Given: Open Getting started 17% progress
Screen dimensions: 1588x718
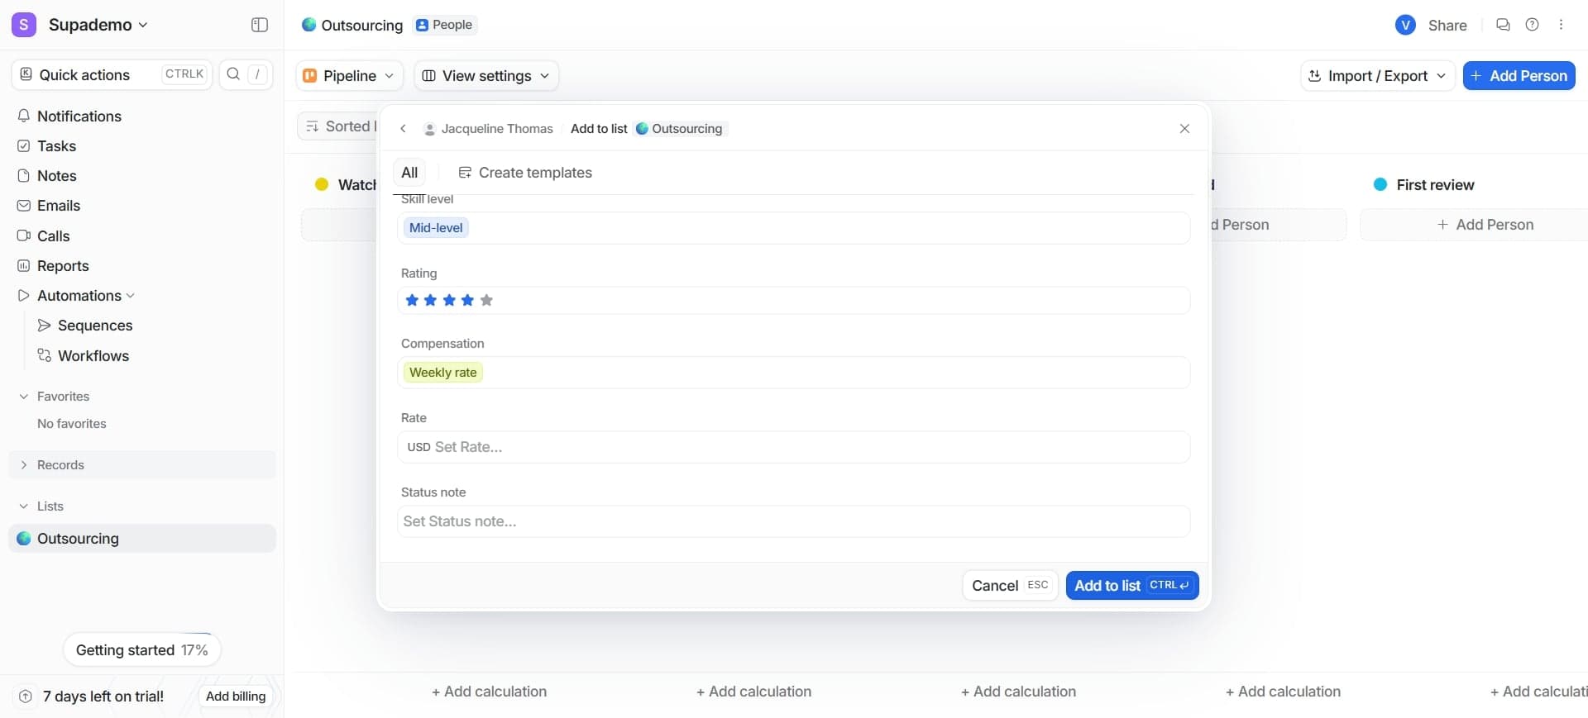Looking at the screenshot, I should 141,650.
